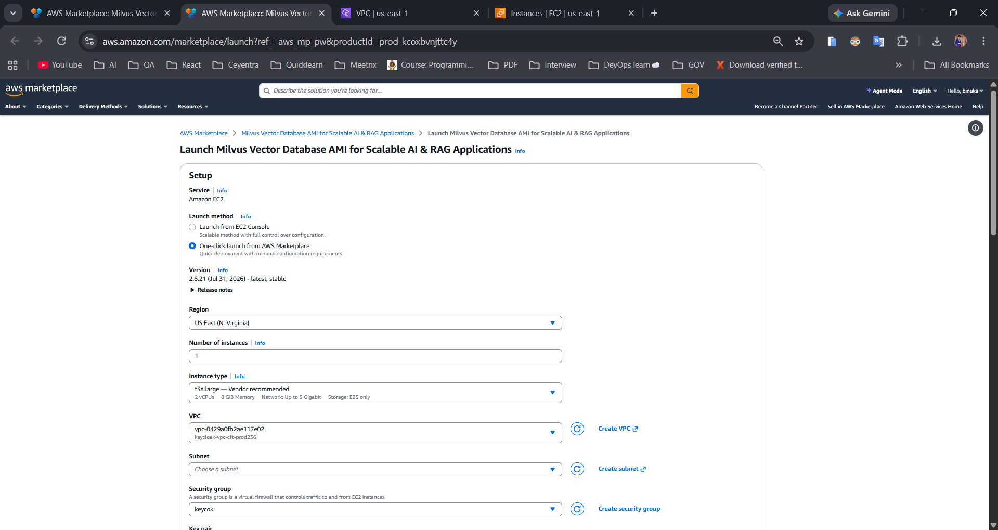998x530 pixels.
Task: Open YouTube bookmark
Action: click(x=60, y=65)
